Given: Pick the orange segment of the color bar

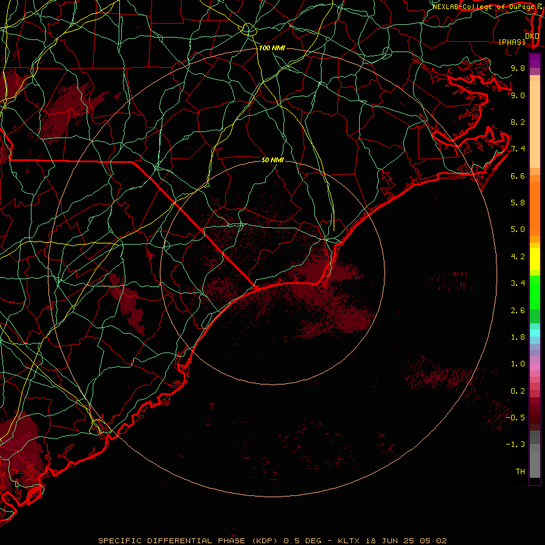Looking at the screenshot, I should click(x=535, y=210).
